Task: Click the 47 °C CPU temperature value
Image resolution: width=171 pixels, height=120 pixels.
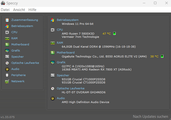Action: tap(107, 34)
